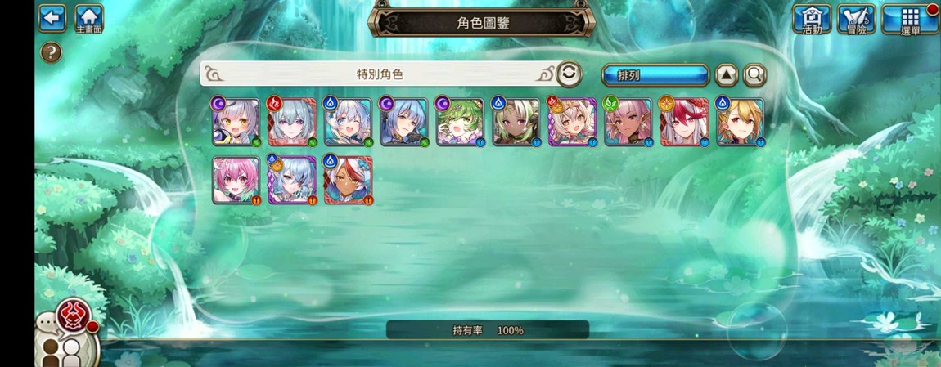Open the help question mark icon
Viewport: 941px width, 367px height.
coord(51,53)
